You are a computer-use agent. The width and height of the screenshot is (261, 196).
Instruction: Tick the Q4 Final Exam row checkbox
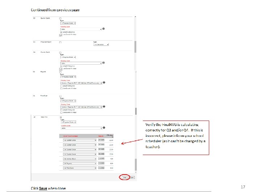pyautogui.click(x=61, y=96)
